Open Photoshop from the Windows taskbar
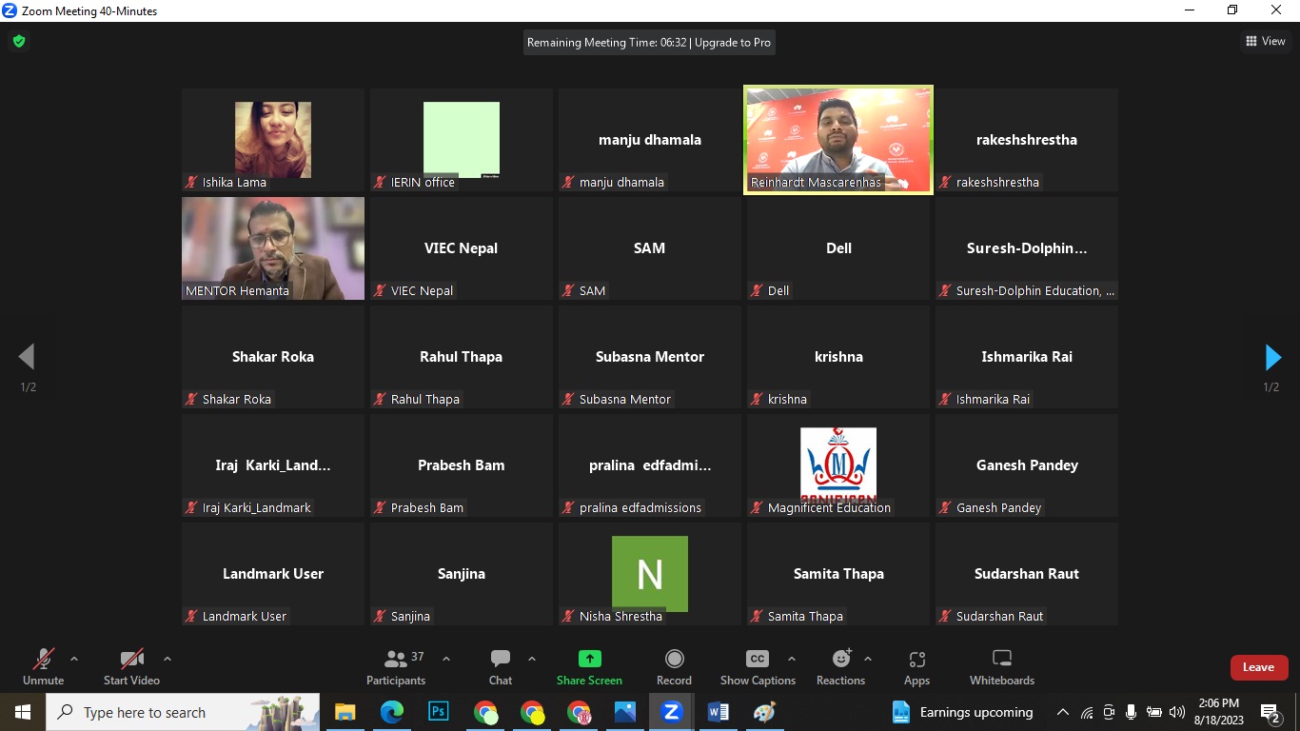Viewport: 1300px width, 731px height. coord(439,712)
